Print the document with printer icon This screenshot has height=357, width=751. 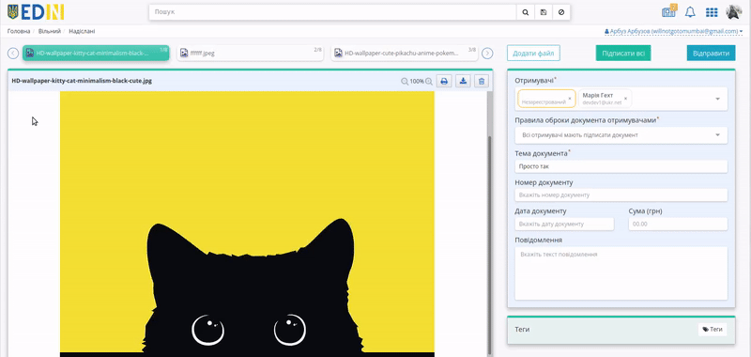point(444,82)
